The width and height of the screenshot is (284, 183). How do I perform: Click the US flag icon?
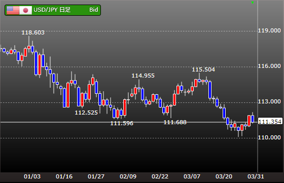tap(13, 10)
